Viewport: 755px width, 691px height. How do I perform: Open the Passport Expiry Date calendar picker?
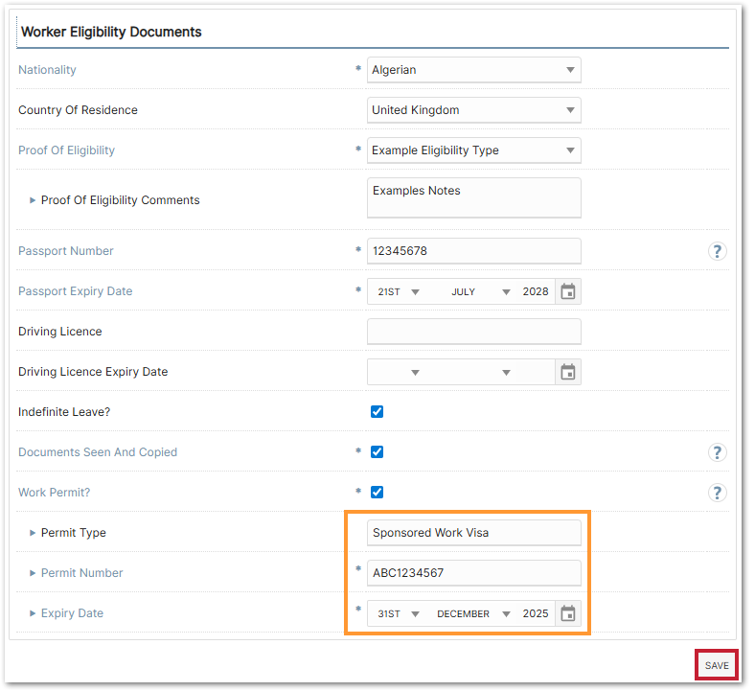568,291
